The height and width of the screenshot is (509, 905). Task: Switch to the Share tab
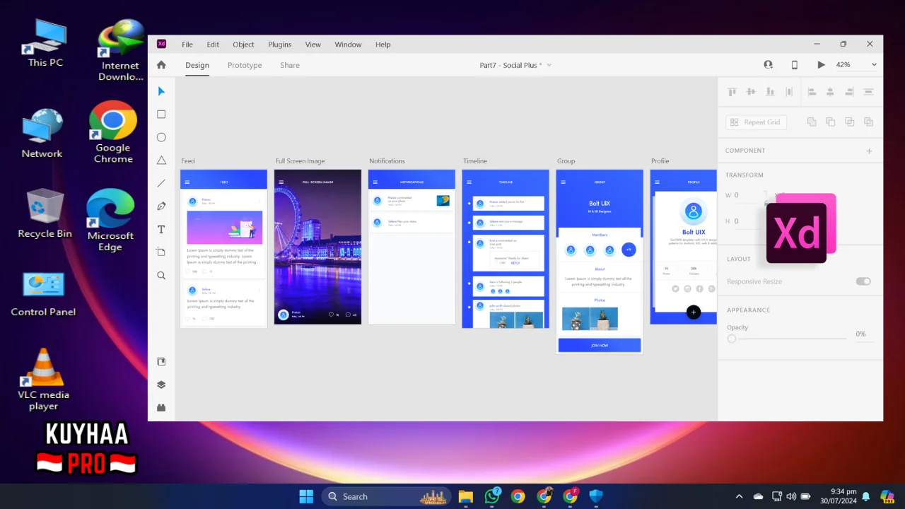point(290,65)
